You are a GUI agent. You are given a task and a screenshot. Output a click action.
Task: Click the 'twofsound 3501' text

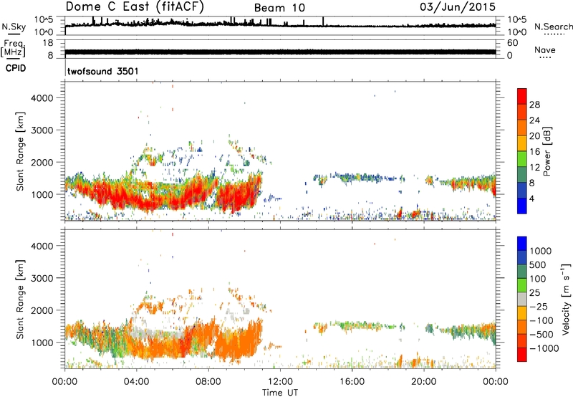point(103,71)
